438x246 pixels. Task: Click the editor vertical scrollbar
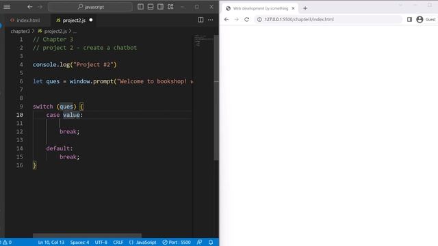216,98
